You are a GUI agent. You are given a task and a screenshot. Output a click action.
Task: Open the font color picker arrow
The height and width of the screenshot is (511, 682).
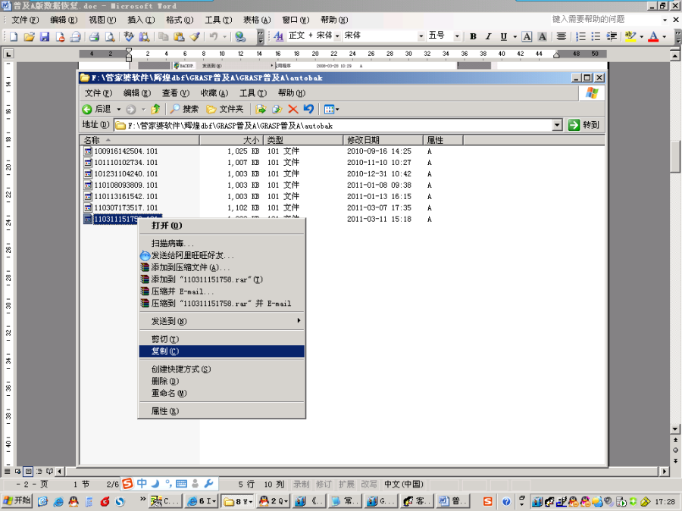(665, 36)
